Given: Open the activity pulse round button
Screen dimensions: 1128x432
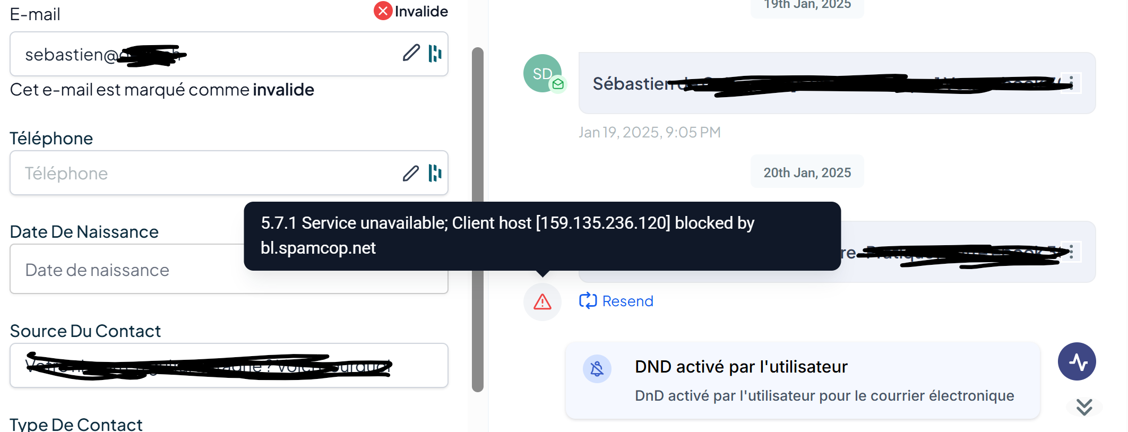Looking at the screenshot, I should click(x=1077, y=361).
